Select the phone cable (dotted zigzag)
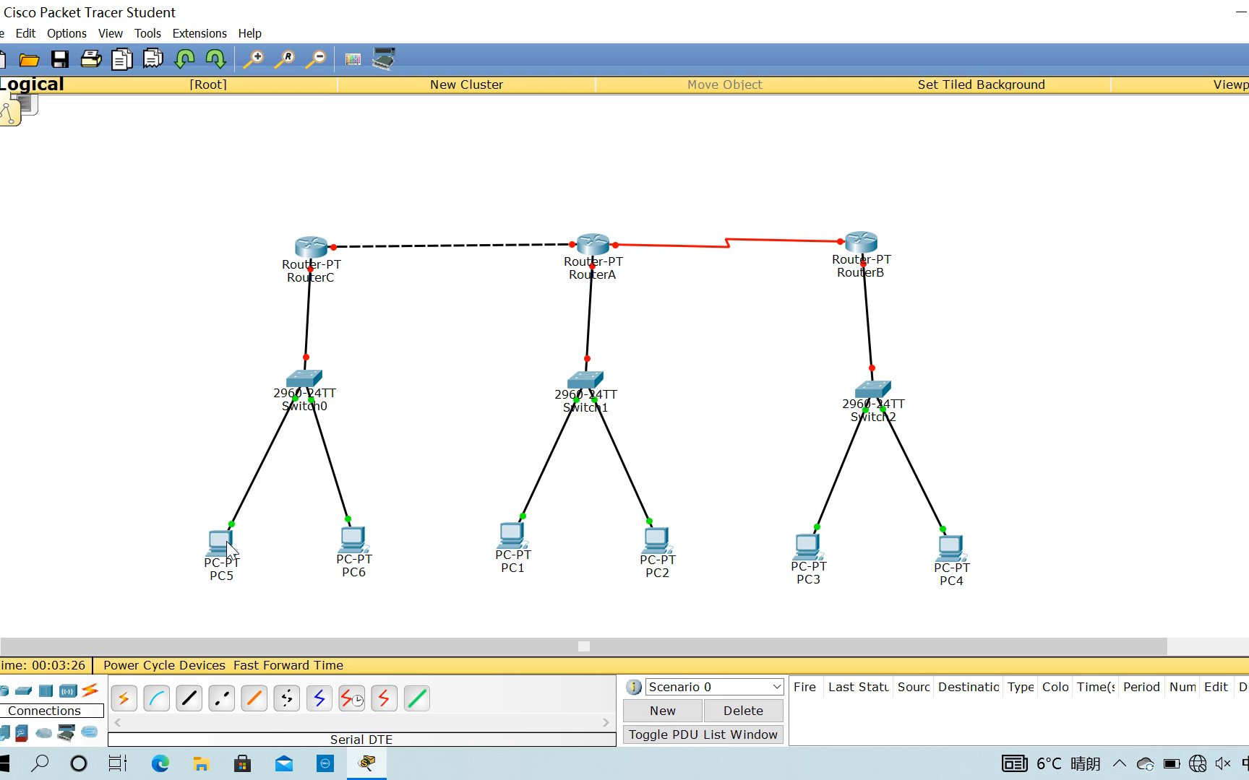The image size is (1249, 780). [287, 698]
